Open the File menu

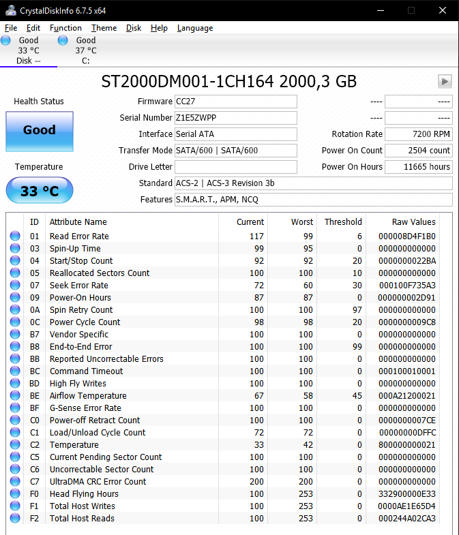[11, 28]
